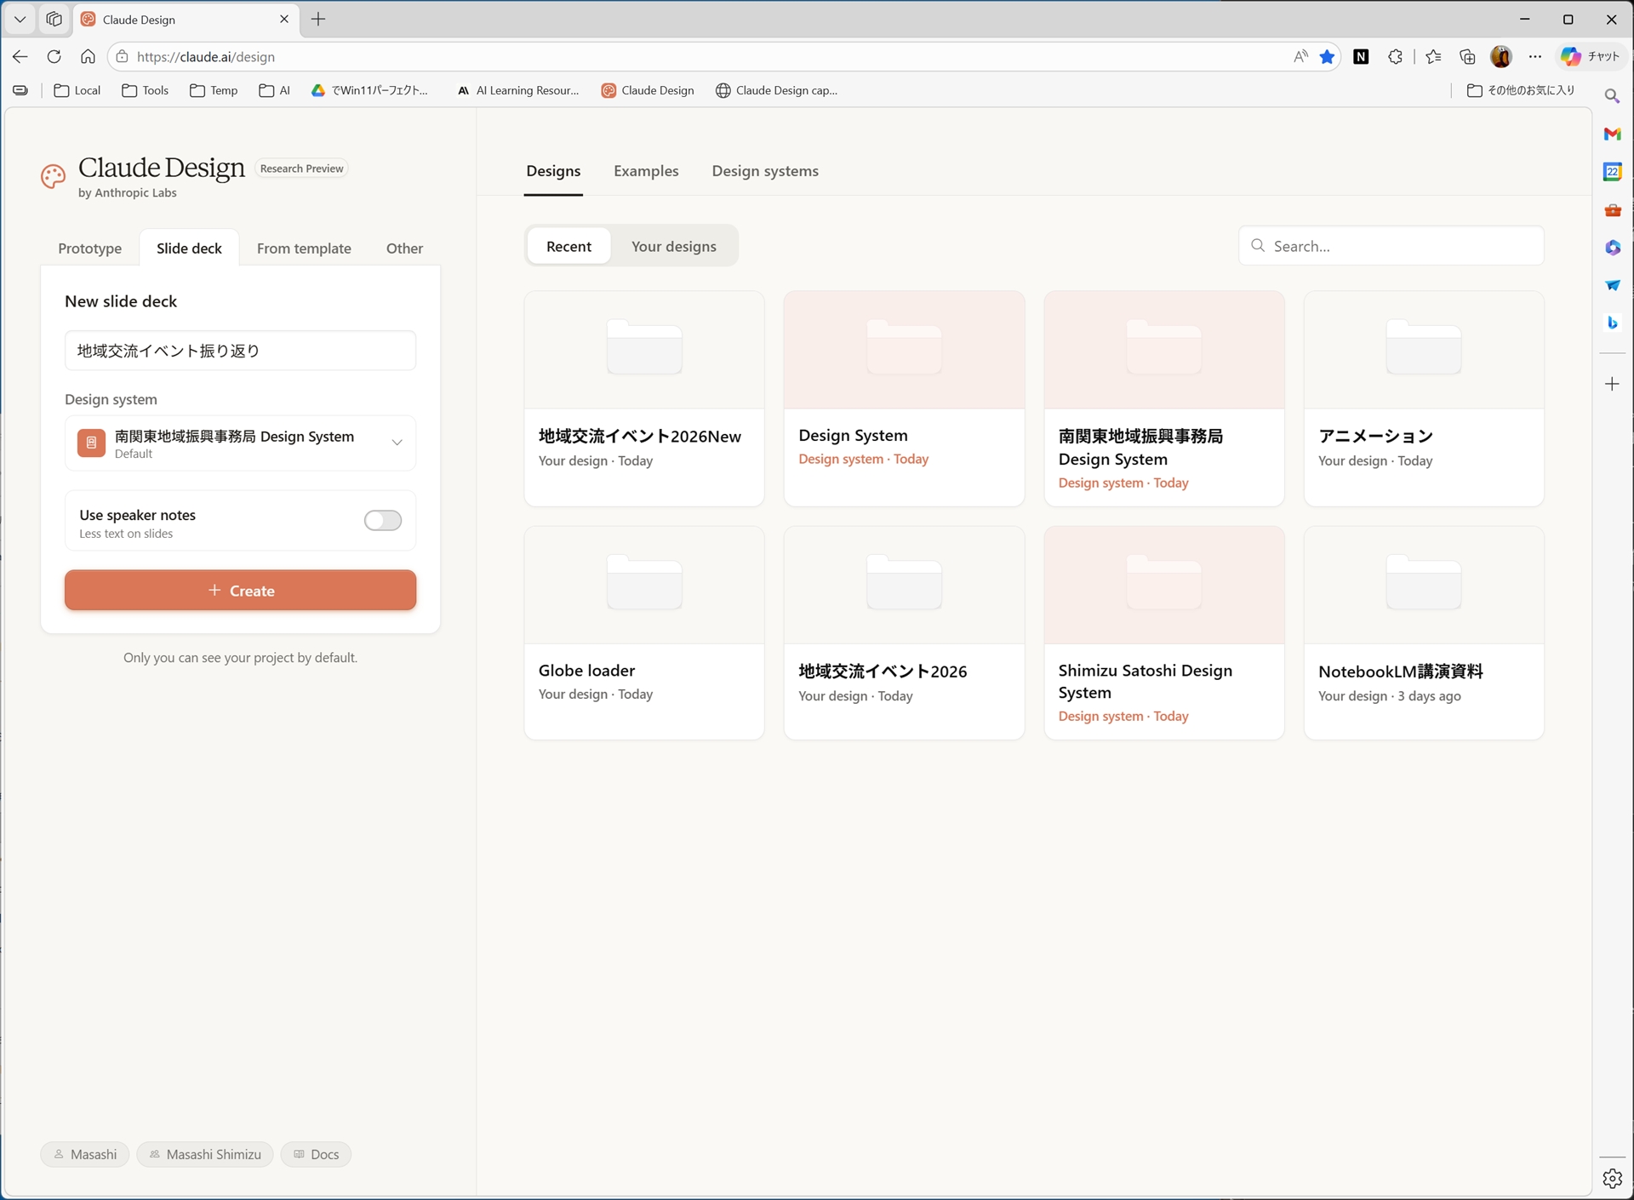The height and width of the screenshot is (1200, 1634).
Task: Open sidebar settings gear
Action: pos(1613,1179)
